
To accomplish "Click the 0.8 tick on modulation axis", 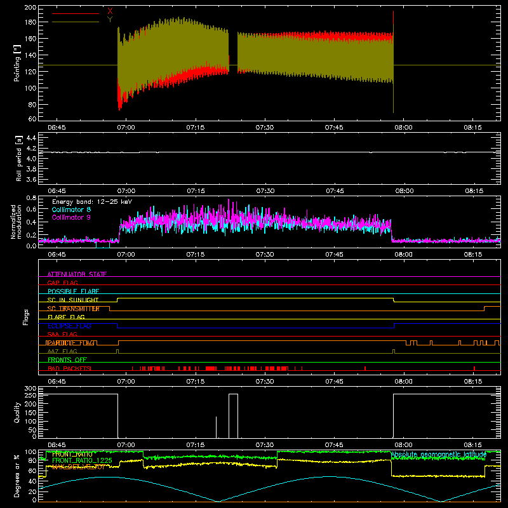I will tap(31, 197).
